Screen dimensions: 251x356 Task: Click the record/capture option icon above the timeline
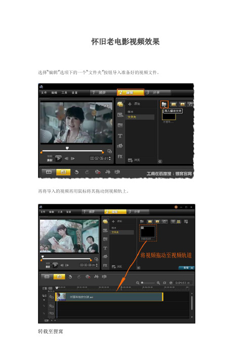pos(88,277)
